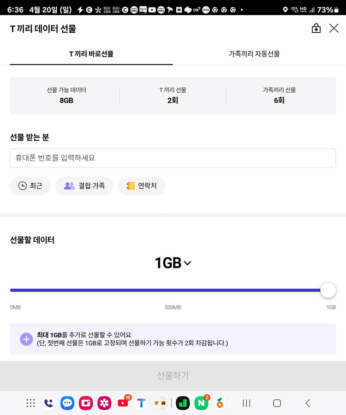Open the gift box icon in header
The width and height of the screenshot is (346, 415).
click(316, 28)
